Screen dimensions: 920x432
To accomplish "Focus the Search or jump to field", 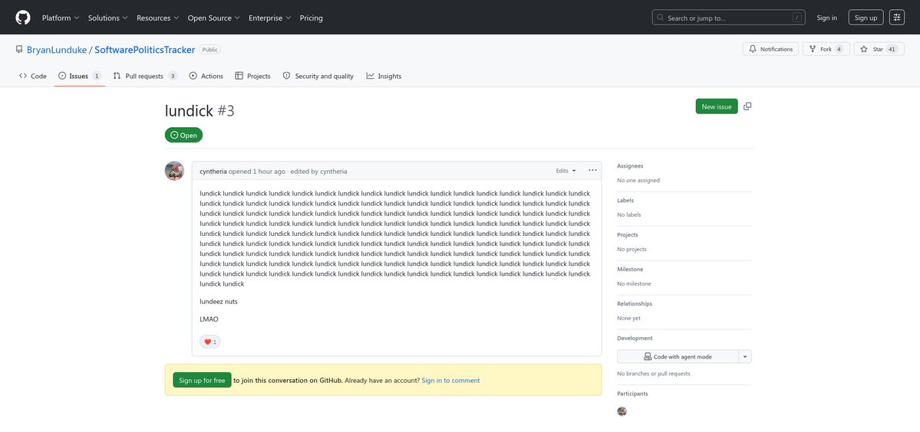I will click(x=728, y=18).
